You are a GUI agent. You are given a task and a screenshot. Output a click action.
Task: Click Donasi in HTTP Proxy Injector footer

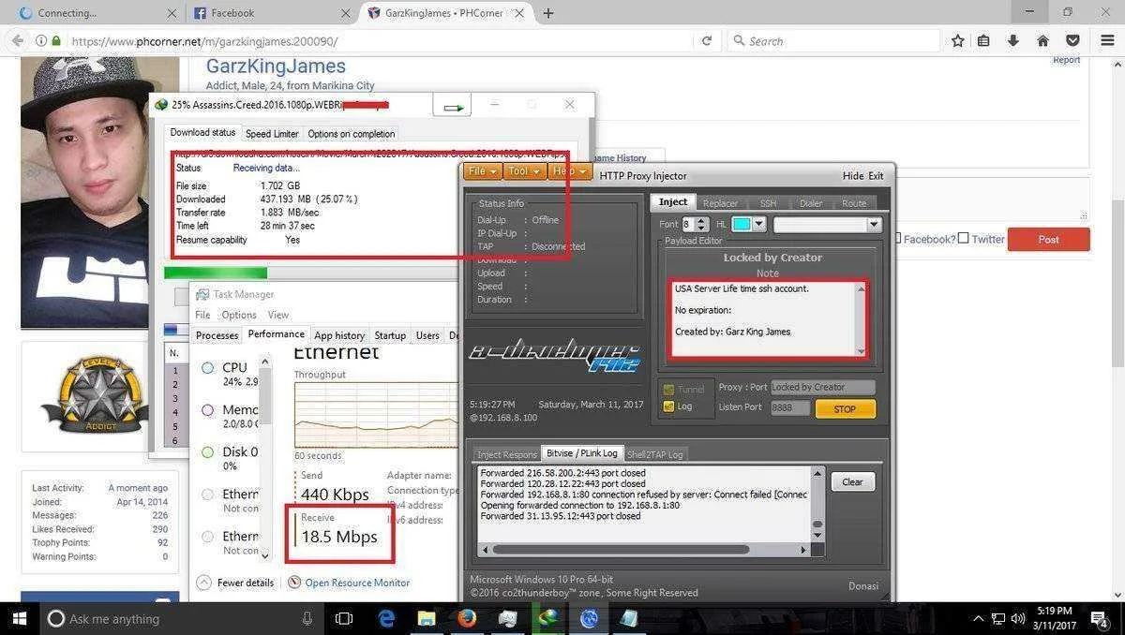coord(863,586)
